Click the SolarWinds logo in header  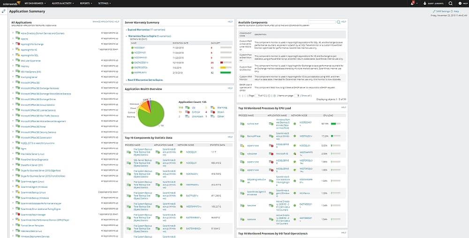click(9, 3)
